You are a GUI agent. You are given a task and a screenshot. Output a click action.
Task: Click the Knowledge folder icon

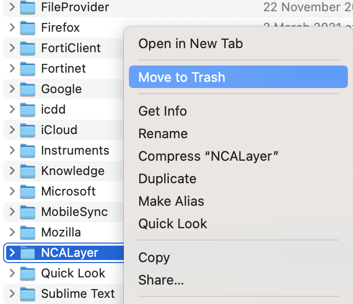coord(27,171)
